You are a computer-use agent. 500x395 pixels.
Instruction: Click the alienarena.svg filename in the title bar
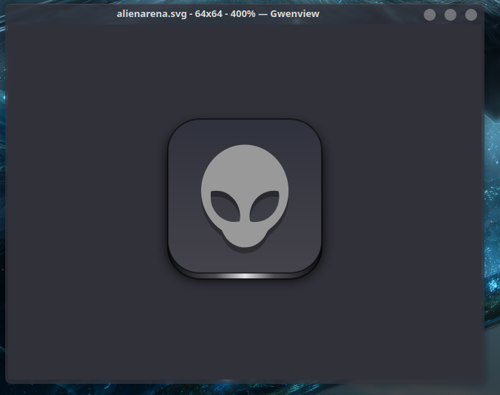point(152,14)
